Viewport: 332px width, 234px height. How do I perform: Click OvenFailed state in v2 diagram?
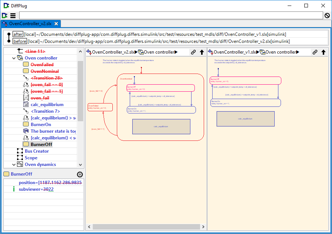[x=100, y=107]
